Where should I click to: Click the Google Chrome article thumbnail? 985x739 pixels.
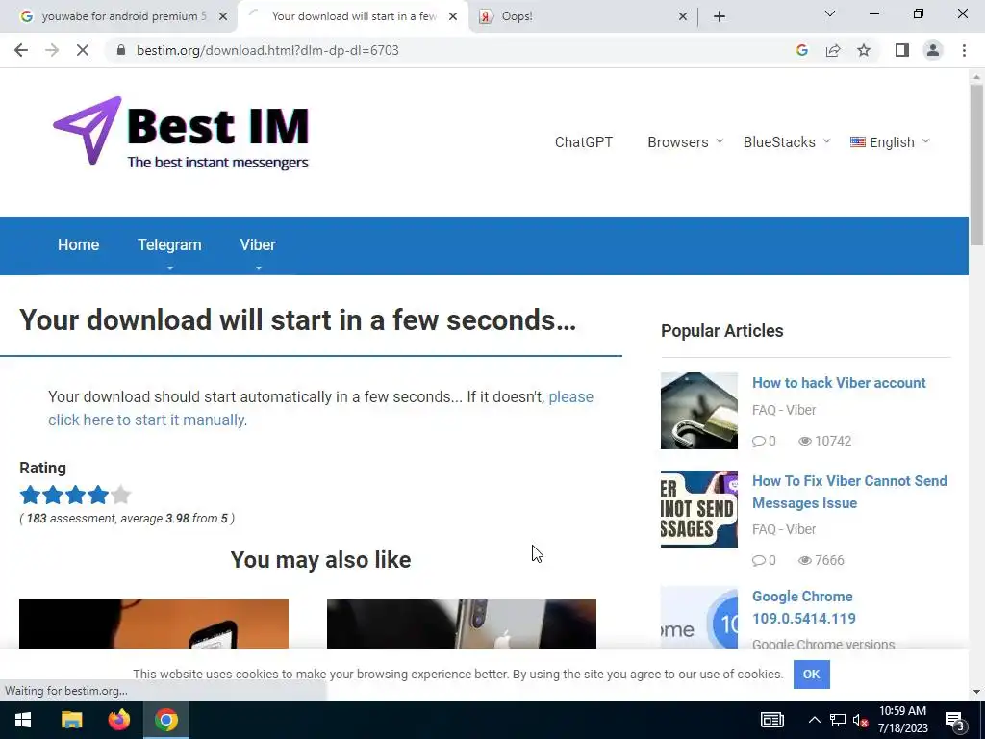point(698,618)
